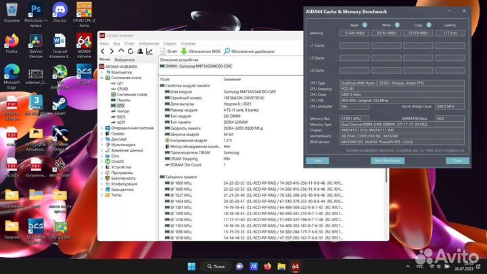487x274 pixels.
Task: Collapse the Системная плата root tree node
Action: (x=101, y=78)
